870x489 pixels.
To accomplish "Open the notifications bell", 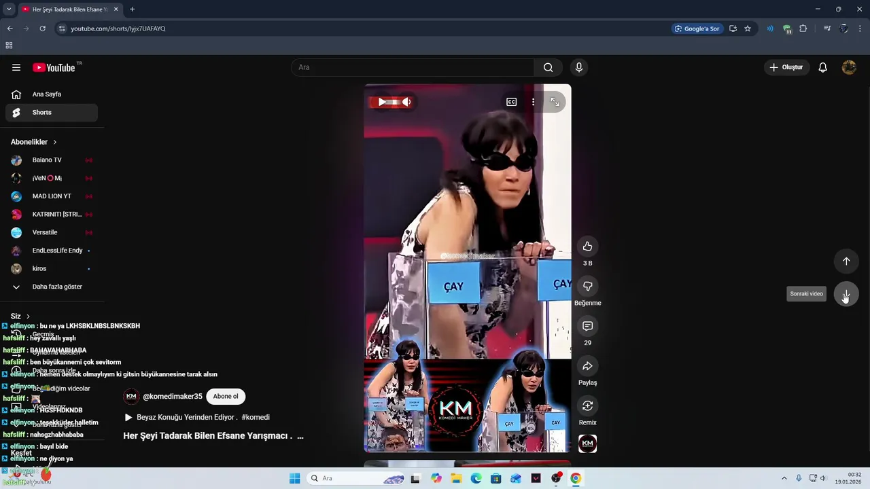I will [822, 67].
